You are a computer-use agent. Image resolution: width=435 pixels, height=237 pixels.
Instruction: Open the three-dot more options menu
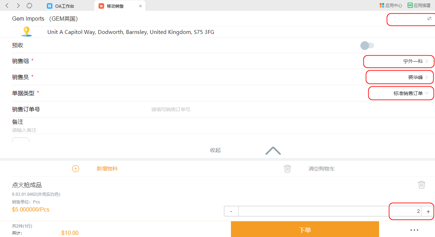click(x=414, y=230)
